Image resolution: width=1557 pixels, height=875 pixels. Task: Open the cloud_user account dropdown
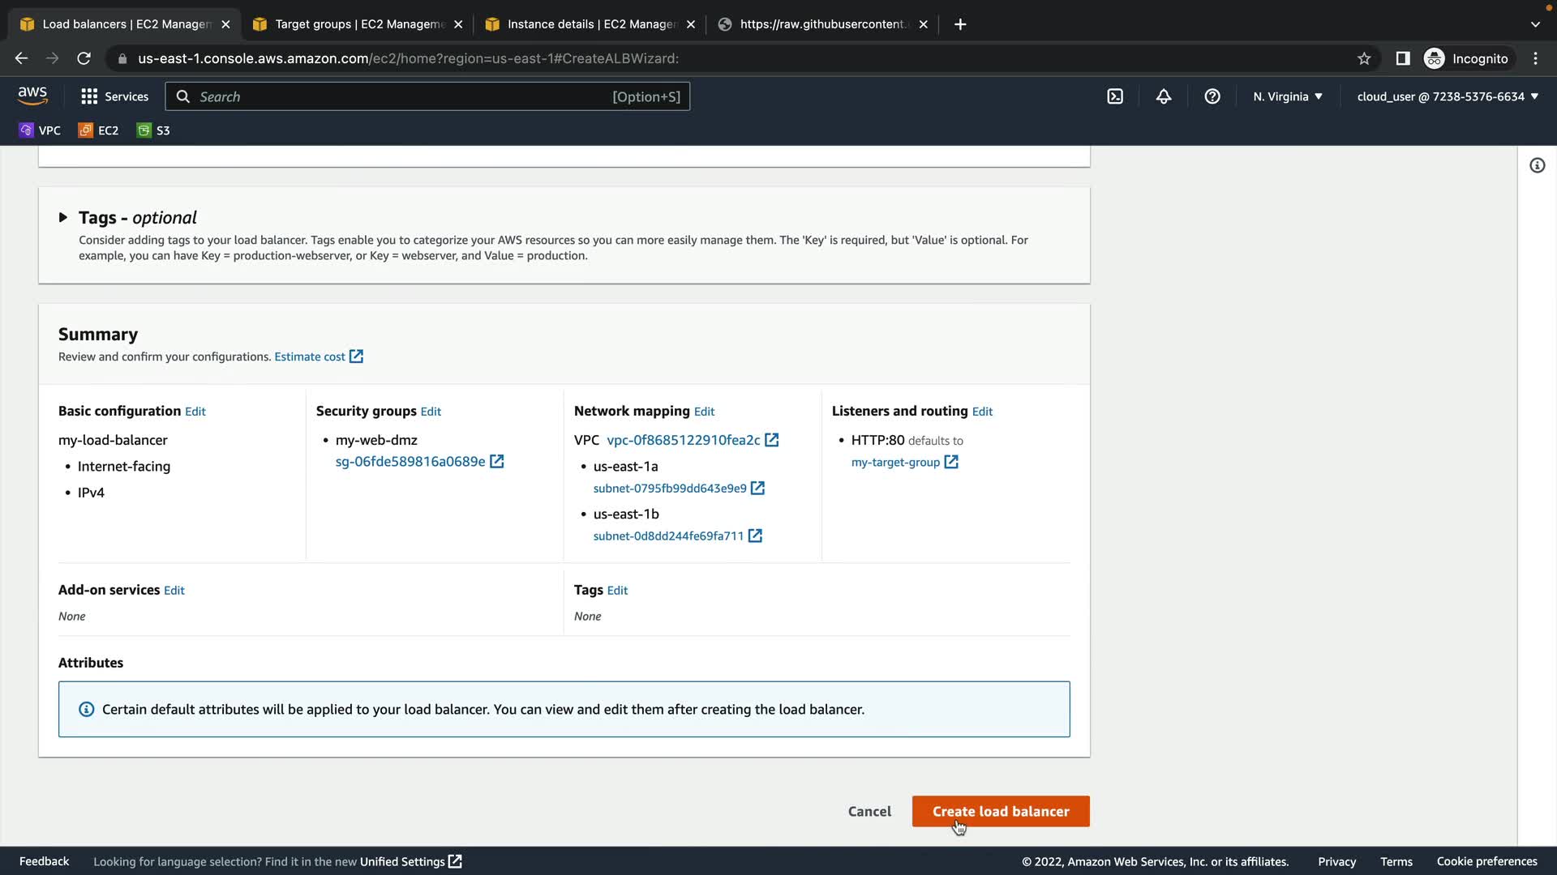click(x=1447, y=96)
